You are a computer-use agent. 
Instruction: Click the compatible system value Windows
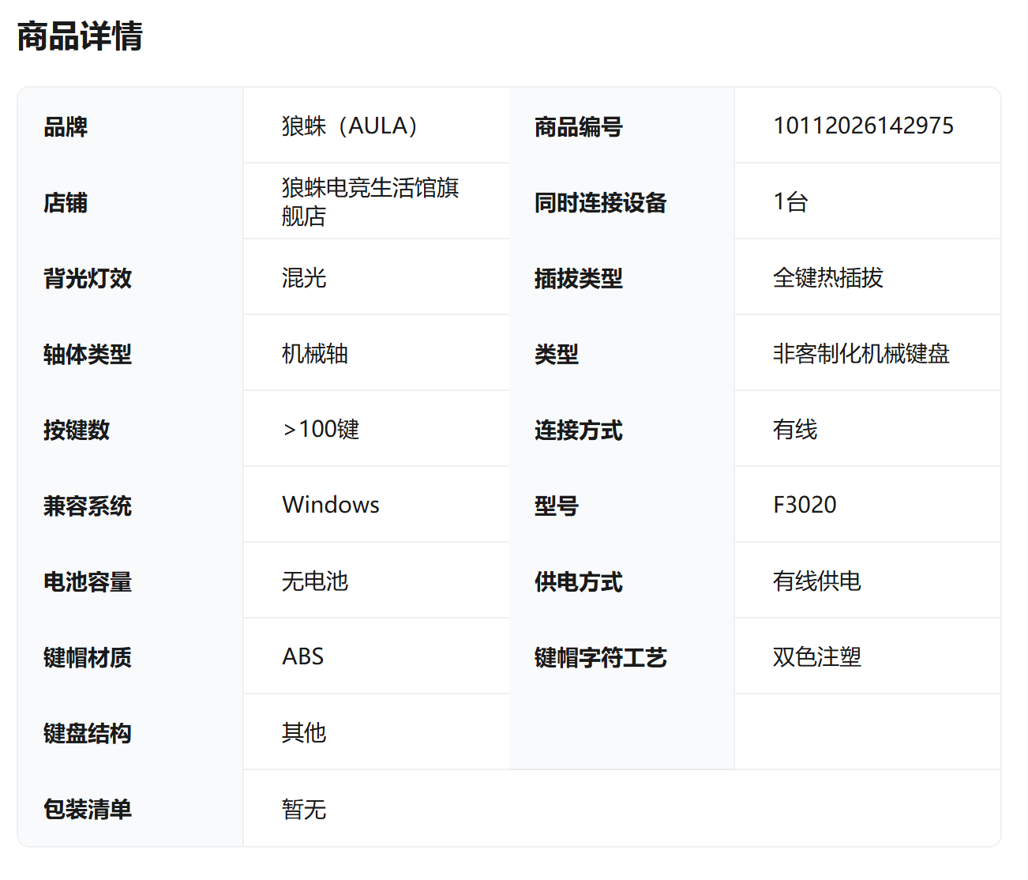(331, 505)
